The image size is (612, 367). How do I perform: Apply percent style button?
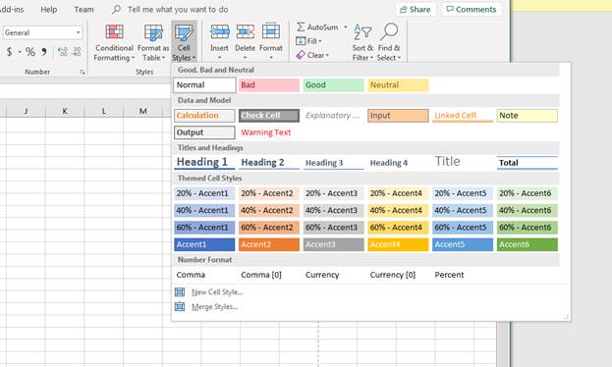tap(30, 51)
